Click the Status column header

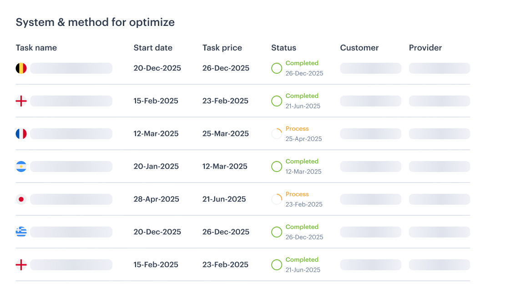click(x=283, y=48)
